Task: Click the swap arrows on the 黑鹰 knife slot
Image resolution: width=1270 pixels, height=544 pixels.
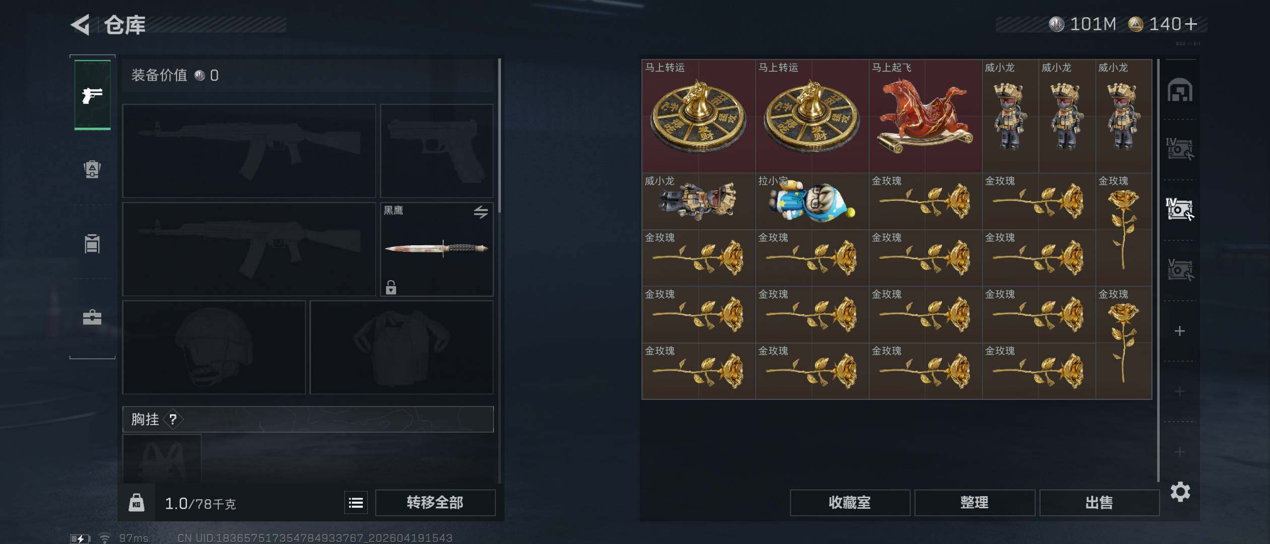Action: pyautogui.click(x=480, y=212)
